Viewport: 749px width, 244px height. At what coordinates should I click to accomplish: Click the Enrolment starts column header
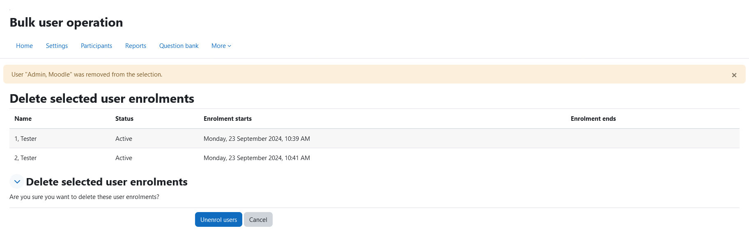point(227,119)
